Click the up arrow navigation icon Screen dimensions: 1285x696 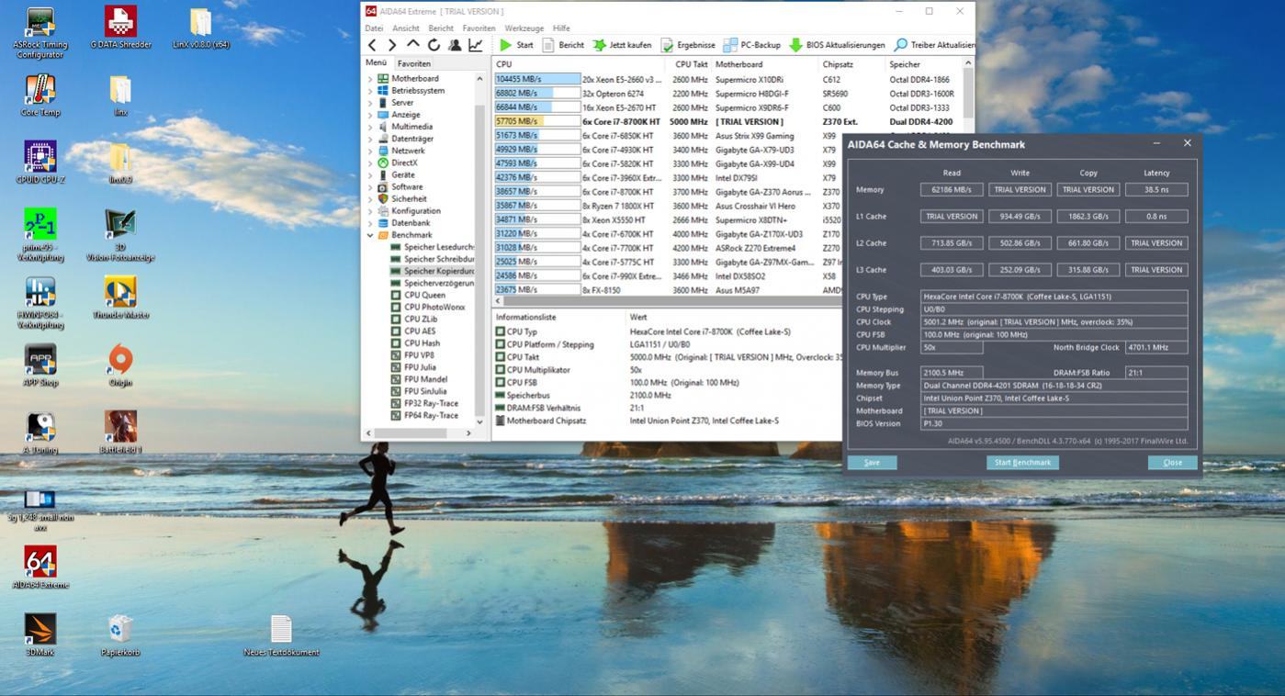[x=413, y=45]
